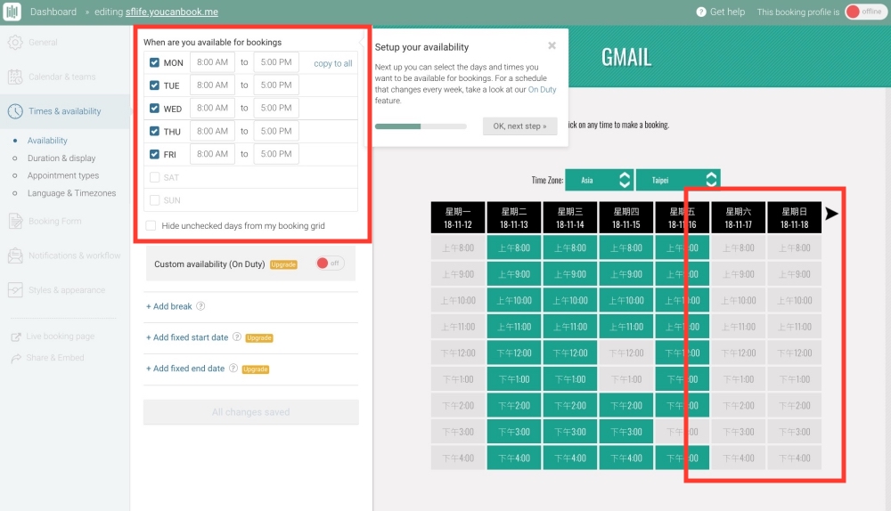Viewport: 891px width, 511px height.
Task: Open the Asia time zone dropdown
Action: click(600, 180)
